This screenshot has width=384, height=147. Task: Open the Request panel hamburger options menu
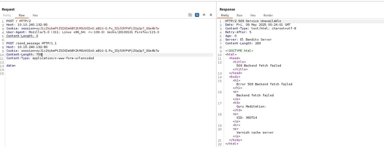[x=211, y=15]
